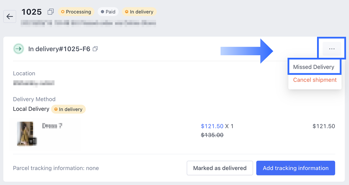
Task: Copy the fulfillment ID 1025-F6
Action: tap(95, 49)
